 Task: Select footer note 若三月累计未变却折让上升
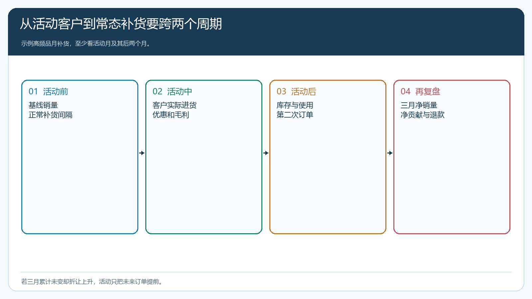click(x=57, y=282)
